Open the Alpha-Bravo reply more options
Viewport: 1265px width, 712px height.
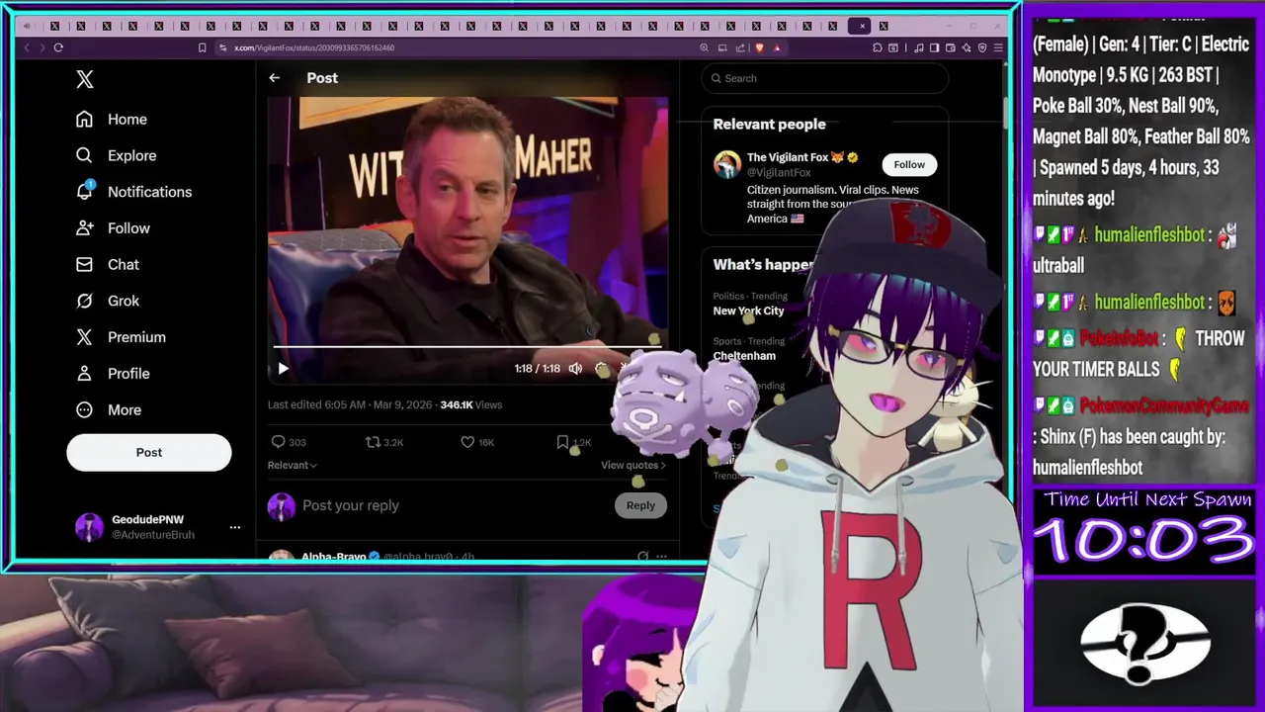click(661, 557)
